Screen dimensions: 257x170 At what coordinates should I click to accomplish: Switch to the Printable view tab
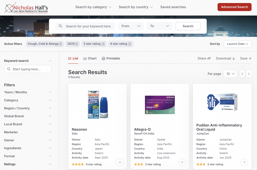pos(111,58)
